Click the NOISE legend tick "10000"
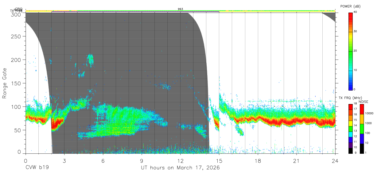The image size is (377, 174). tap(369, 113)
